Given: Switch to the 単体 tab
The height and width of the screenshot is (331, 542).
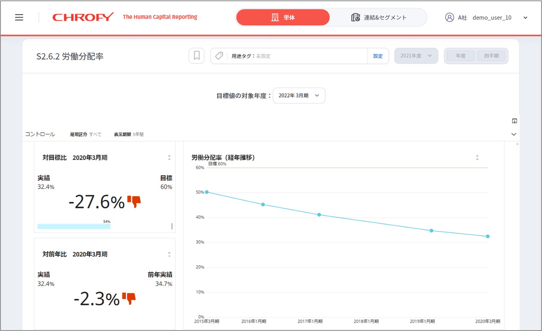Looking at the screenshot, I should pyautogui.click(x=283, y=17).
